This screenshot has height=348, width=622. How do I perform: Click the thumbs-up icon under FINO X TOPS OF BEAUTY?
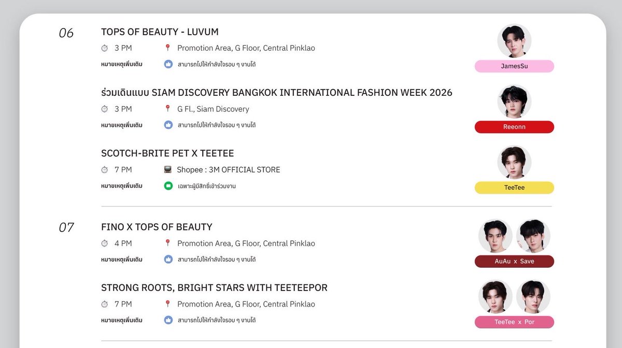168,259
